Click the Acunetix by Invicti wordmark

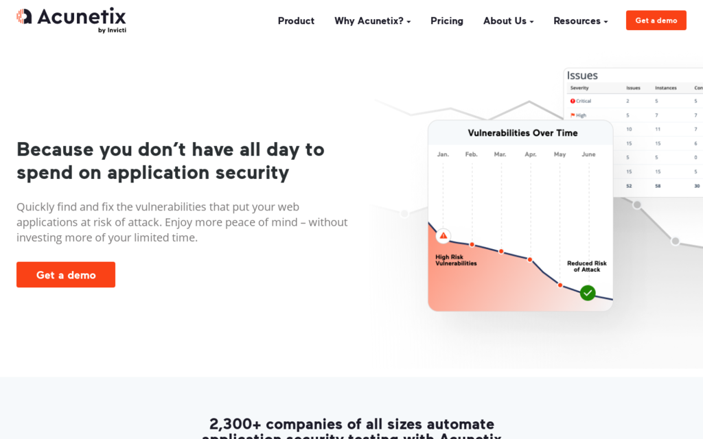[82, 20]
